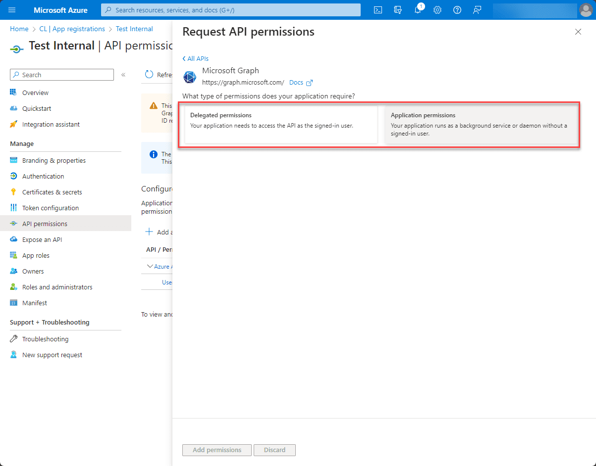This screenshot has width=596, height=466.
Task: Open the account avatar menu
Action: pyautogui.click(x=586, y=10)
